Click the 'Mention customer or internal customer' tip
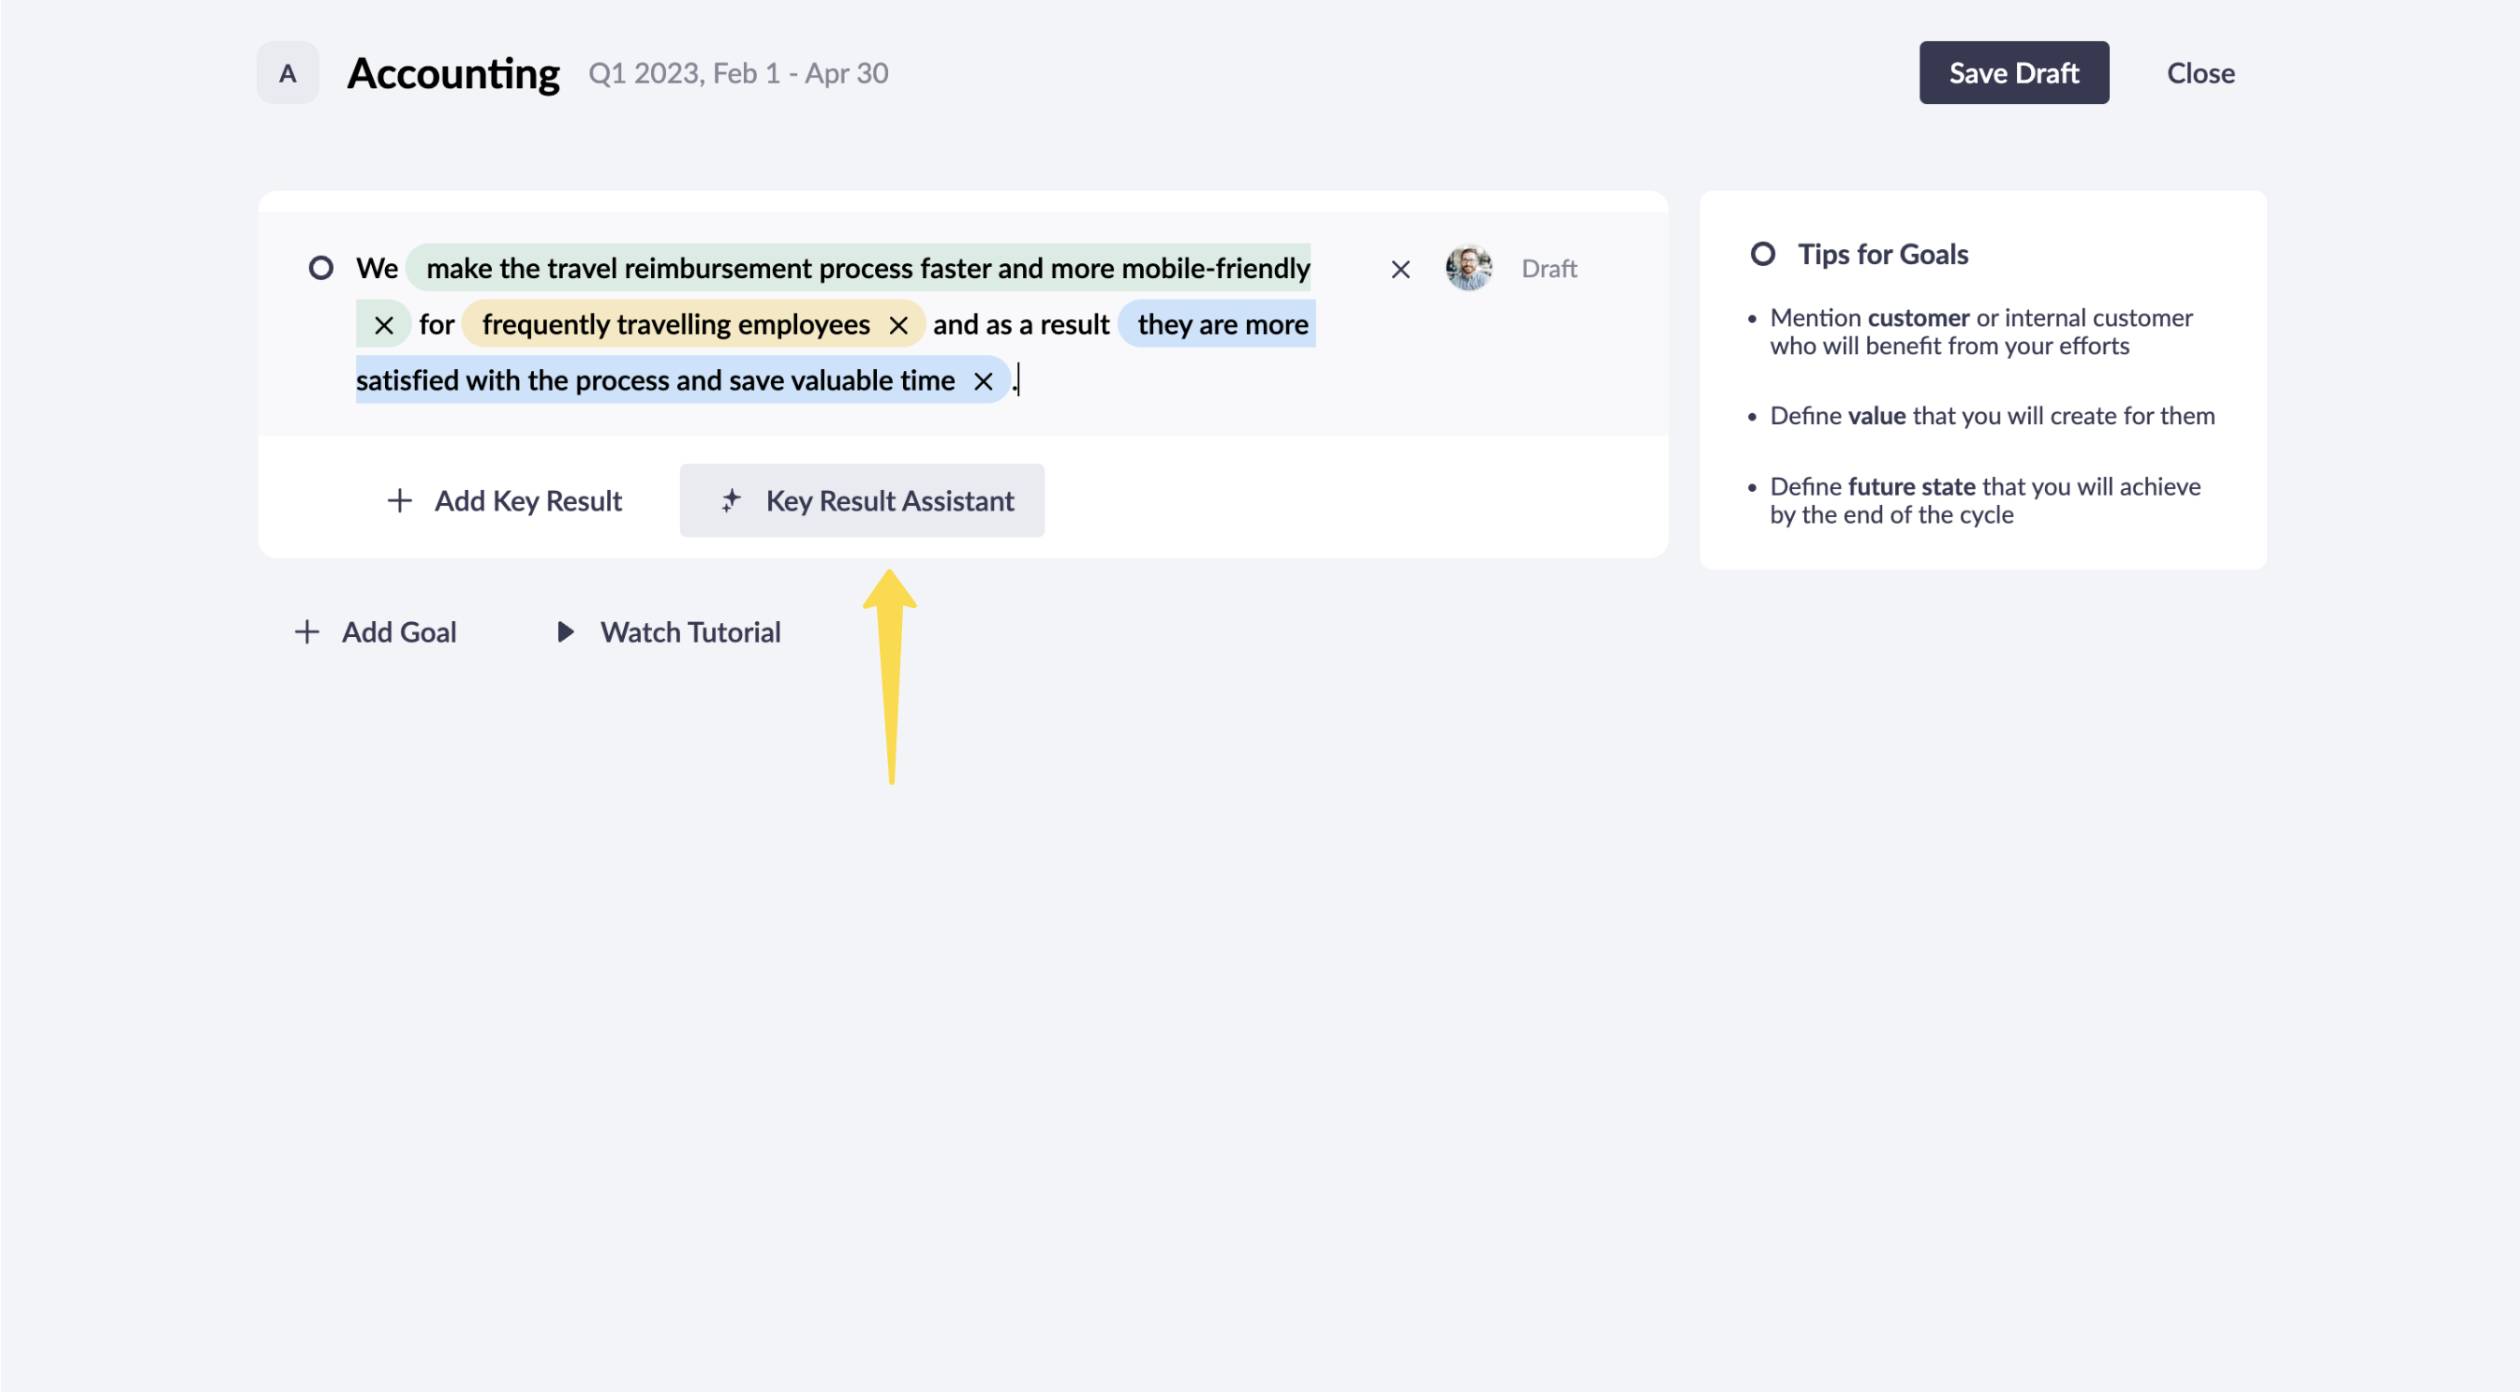The height and width of the screenshot is (1392, 2520). (1981, 332)
